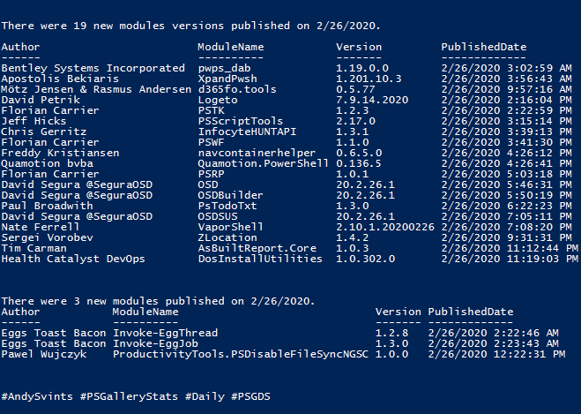Viewport: 581px width, 414px height.
Task: Click the AsBuiltReport.Core module entry
Action: [x=257, y=248]
